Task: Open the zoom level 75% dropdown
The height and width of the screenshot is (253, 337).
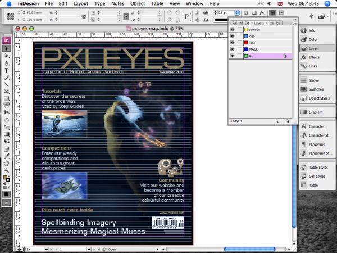Action: [46, 249]
